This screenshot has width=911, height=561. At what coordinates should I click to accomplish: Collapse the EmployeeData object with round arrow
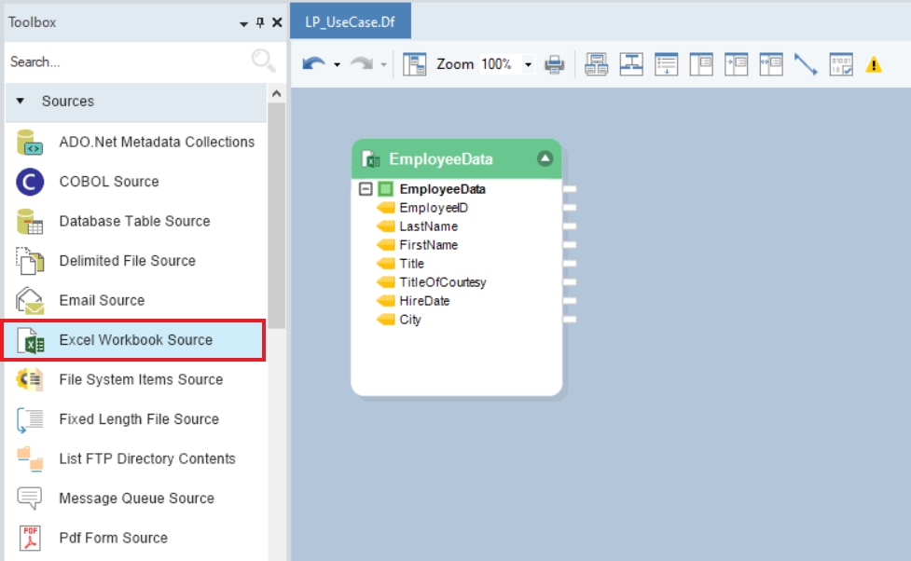point(545,159)
